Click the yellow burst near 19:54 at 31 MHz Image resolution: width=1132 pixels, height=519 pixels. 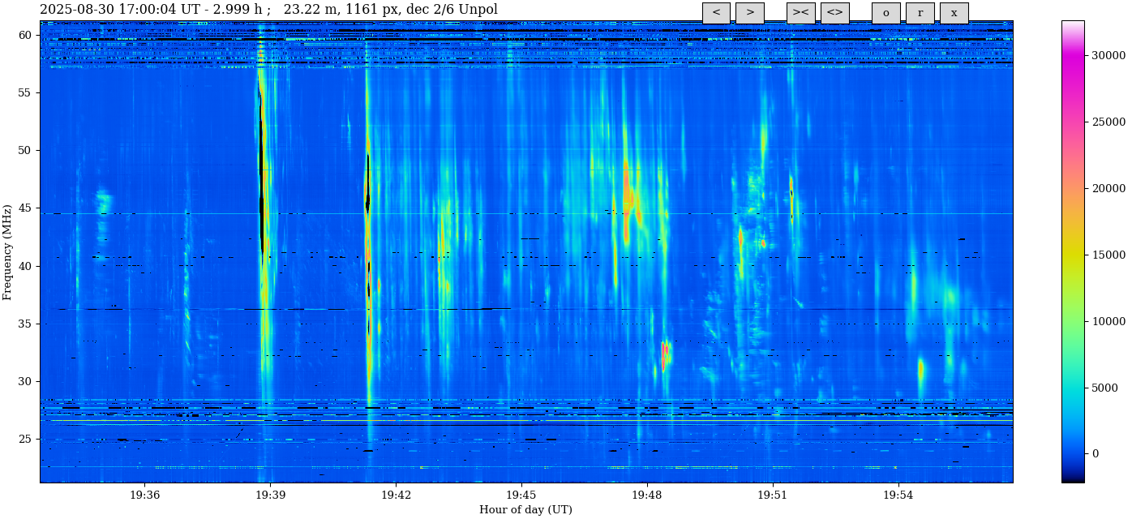click(920, 370)
